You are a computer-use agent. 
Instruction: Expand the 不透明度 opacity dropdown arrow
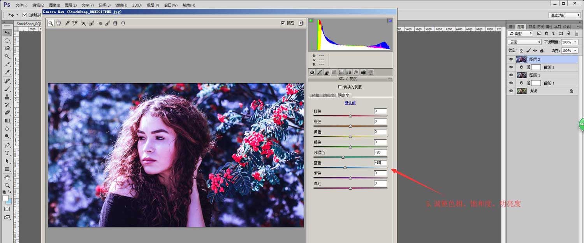[575, 42]
